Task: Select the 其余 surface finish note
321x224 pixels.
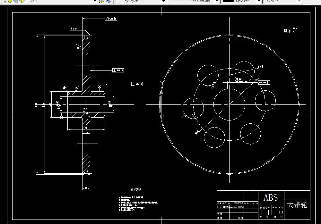Action: 287,31
